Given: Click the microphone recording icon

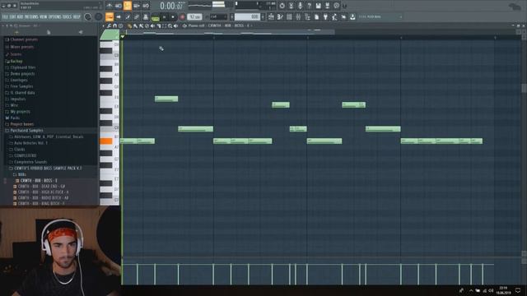Looking at the screenshot, I should coord(300,6).
